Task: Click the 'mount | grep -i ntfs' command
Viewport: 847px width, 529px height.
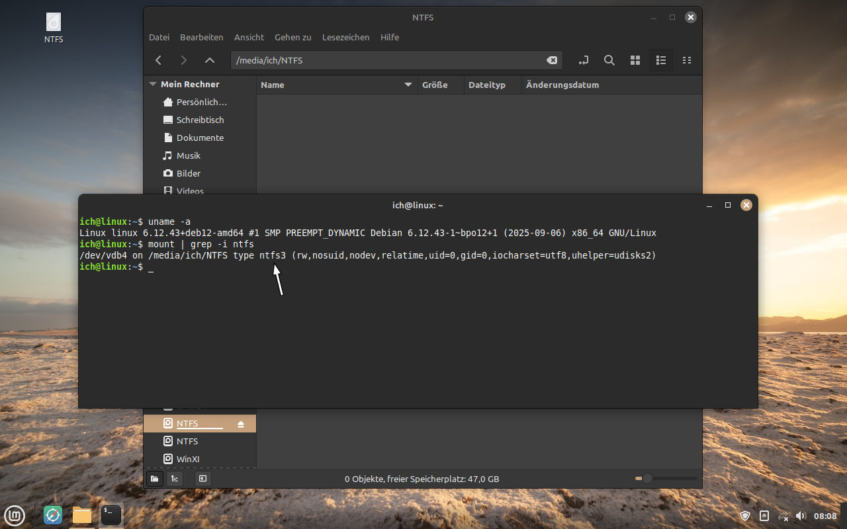Action: point(201,245)
